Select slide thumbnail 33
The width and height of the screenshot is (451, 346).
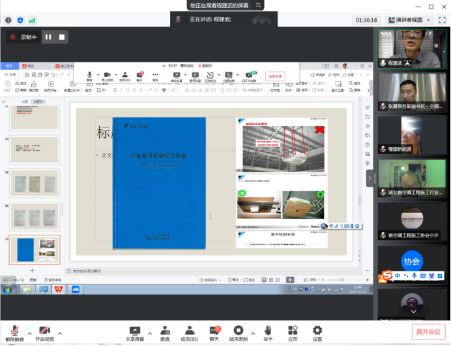click(35, 150)
